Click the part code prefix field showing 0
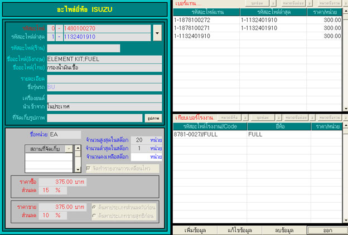The width and height of the screenshot is (348, 235). click(x=51, y=28)
